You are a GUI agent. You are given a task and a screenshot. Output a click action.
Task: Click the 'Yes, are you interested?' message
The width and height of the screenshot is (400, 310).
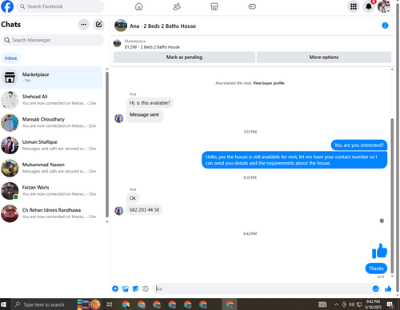click(359, 145)
